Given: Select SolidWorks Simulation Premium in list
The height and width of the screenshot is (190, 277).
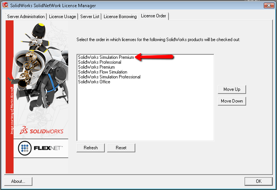Looking at the screenshot, I should 106,57.
